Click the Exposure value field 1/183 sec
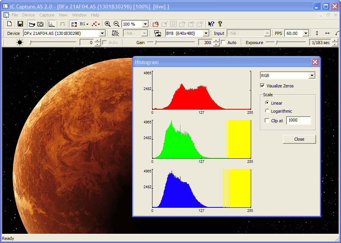 321,43
